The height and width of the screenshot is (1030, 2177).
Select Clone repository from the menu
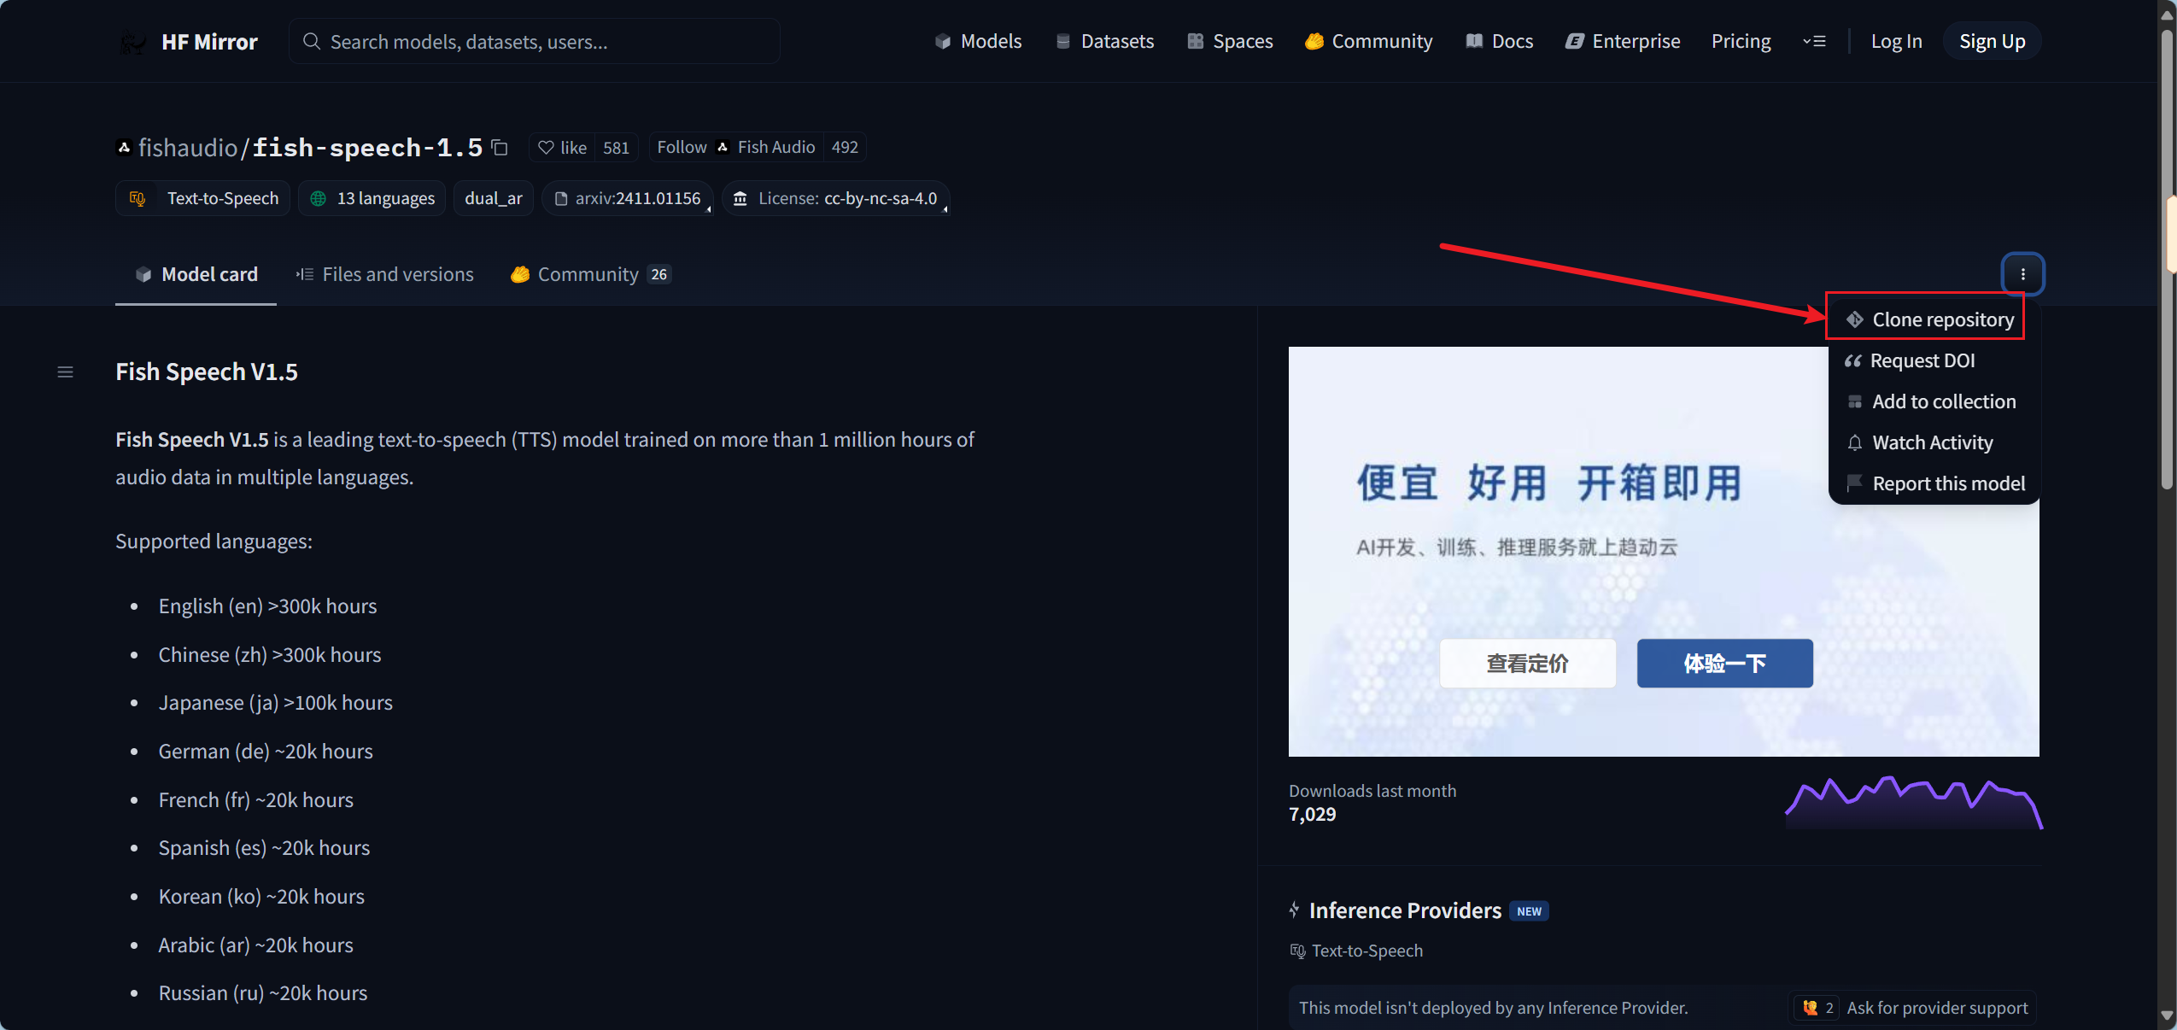click(x=1942, y=319)
